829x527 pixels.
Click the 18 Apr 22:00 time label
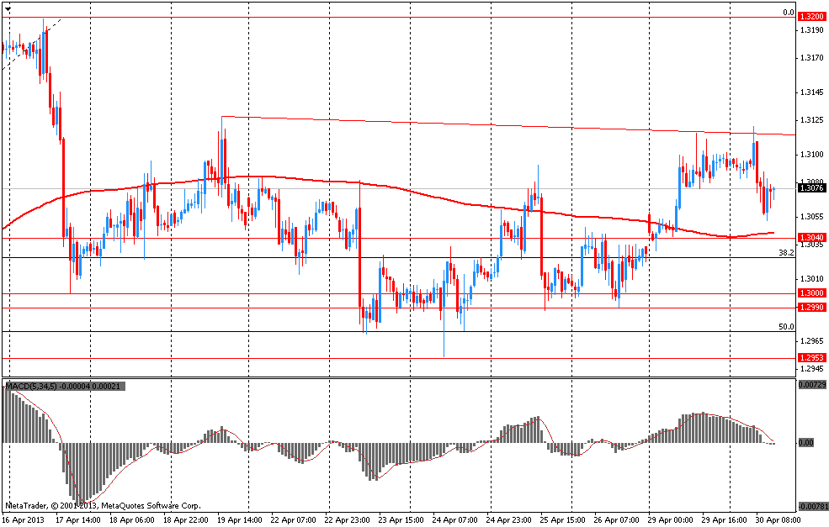pyautogui.click(x=186, y=520)
